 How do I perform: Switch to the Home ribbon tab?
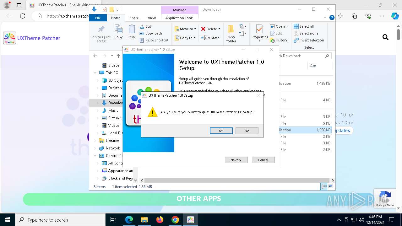click(x=116, y=18)
